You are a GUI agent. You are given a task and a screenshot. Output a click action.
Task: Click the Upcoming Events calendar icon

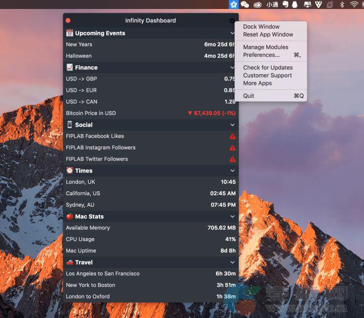point(70,33)
